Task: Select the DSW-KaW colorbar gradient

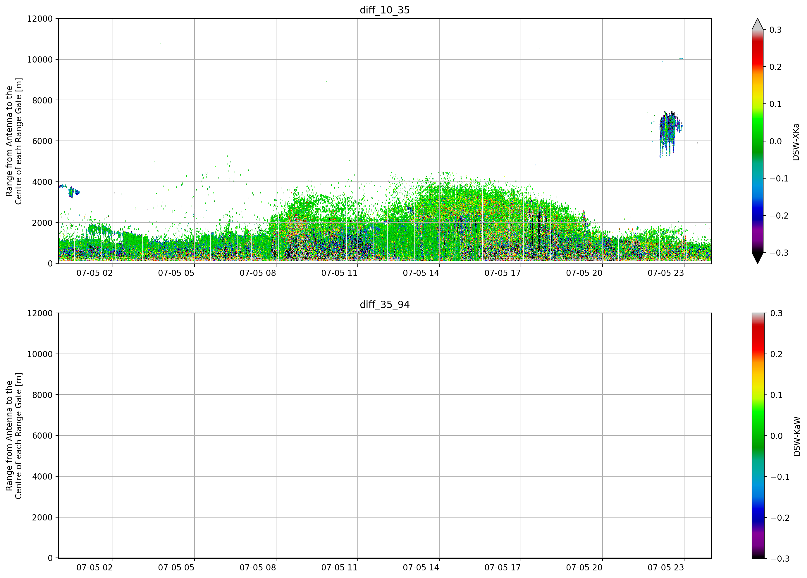Action: (x=758, y=435)
